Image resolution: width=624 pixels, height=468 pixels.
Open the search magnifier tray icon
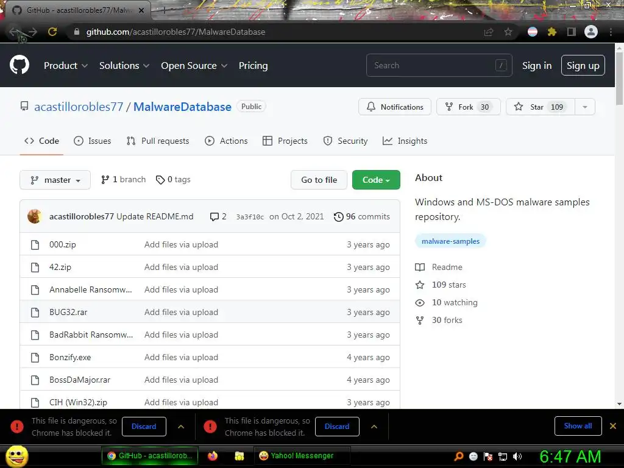459,456
